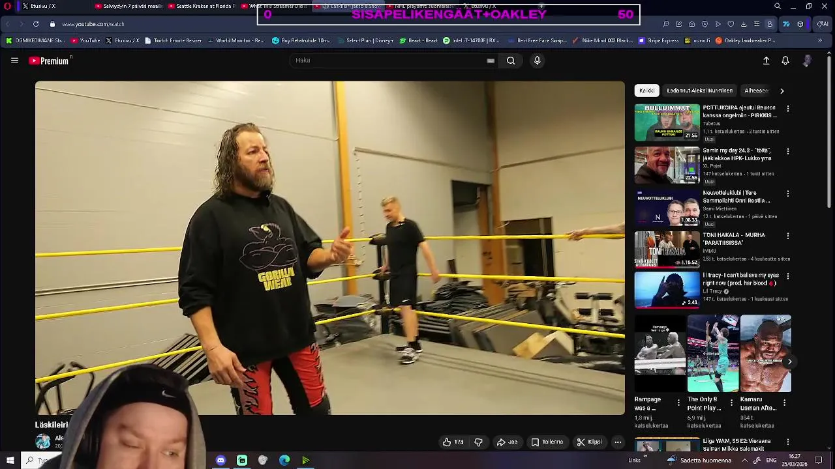
Task: Open the taskbar clock showing 16.27
Action: [794, 460]
